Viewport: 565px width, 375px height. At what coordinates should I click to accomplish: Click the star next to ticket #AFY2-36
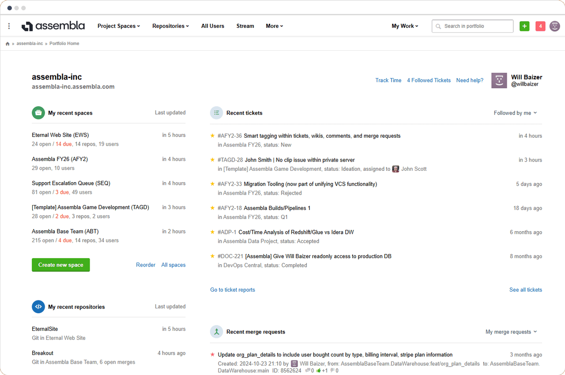coord(213,136)
